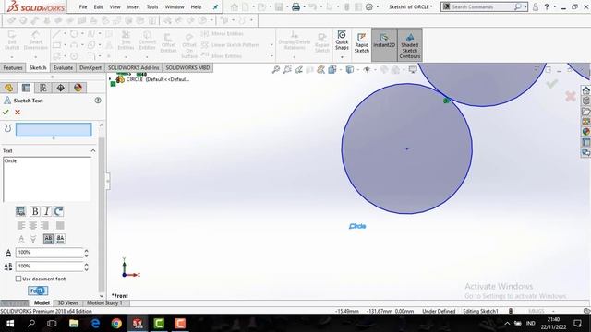This screenshot has height=332, width=591.
Task: Open the DisplayManager color sphere panel tab
Action: tap(78, 88)
